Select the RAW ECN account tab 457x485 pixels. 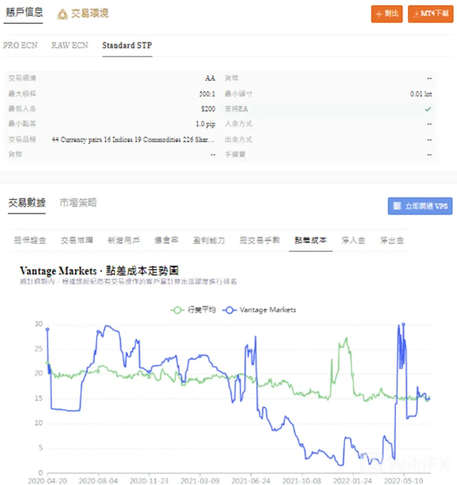tap(70, 45)
